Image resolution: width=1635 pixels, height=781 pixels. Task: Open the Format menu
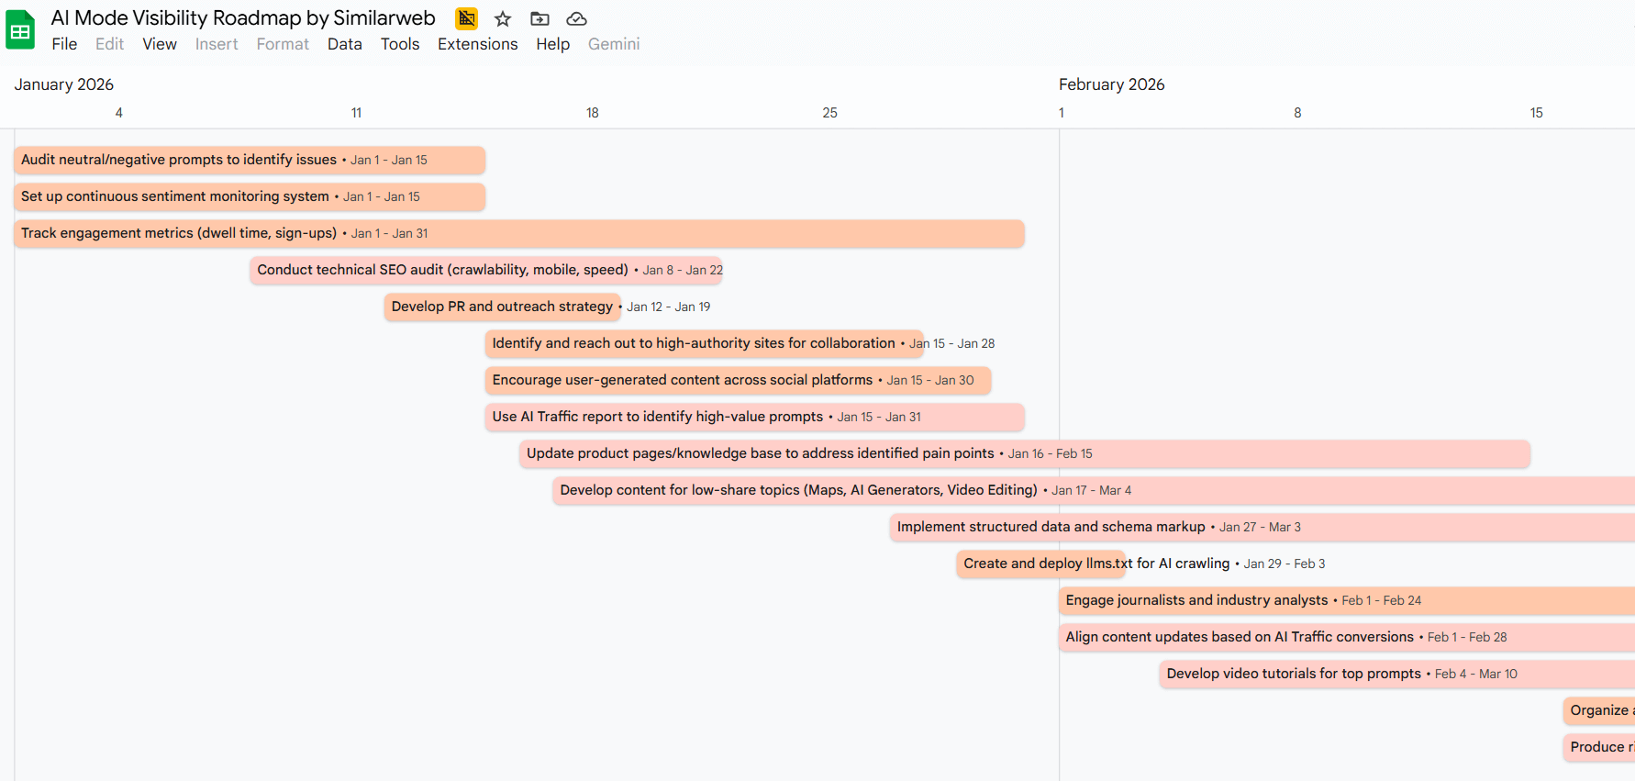click(283, 44)
